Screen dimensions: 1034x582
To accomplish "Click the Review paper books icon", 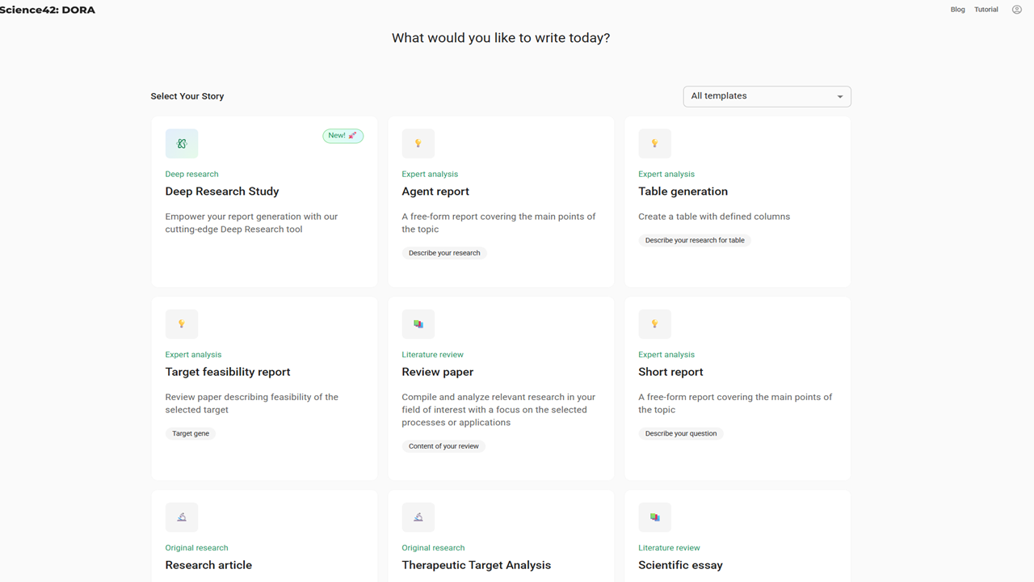I will pos(418,324).
